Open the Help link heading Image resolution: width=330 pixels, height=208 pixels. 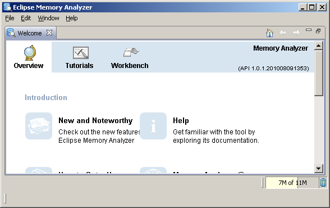click(181, 120)
